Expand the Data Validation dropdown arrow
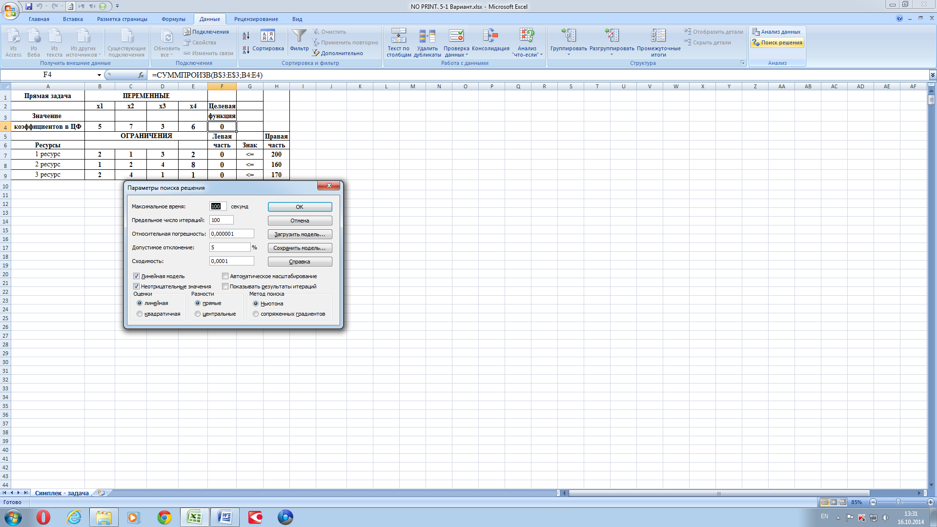The image size is (937, 527). click(467, 55)
